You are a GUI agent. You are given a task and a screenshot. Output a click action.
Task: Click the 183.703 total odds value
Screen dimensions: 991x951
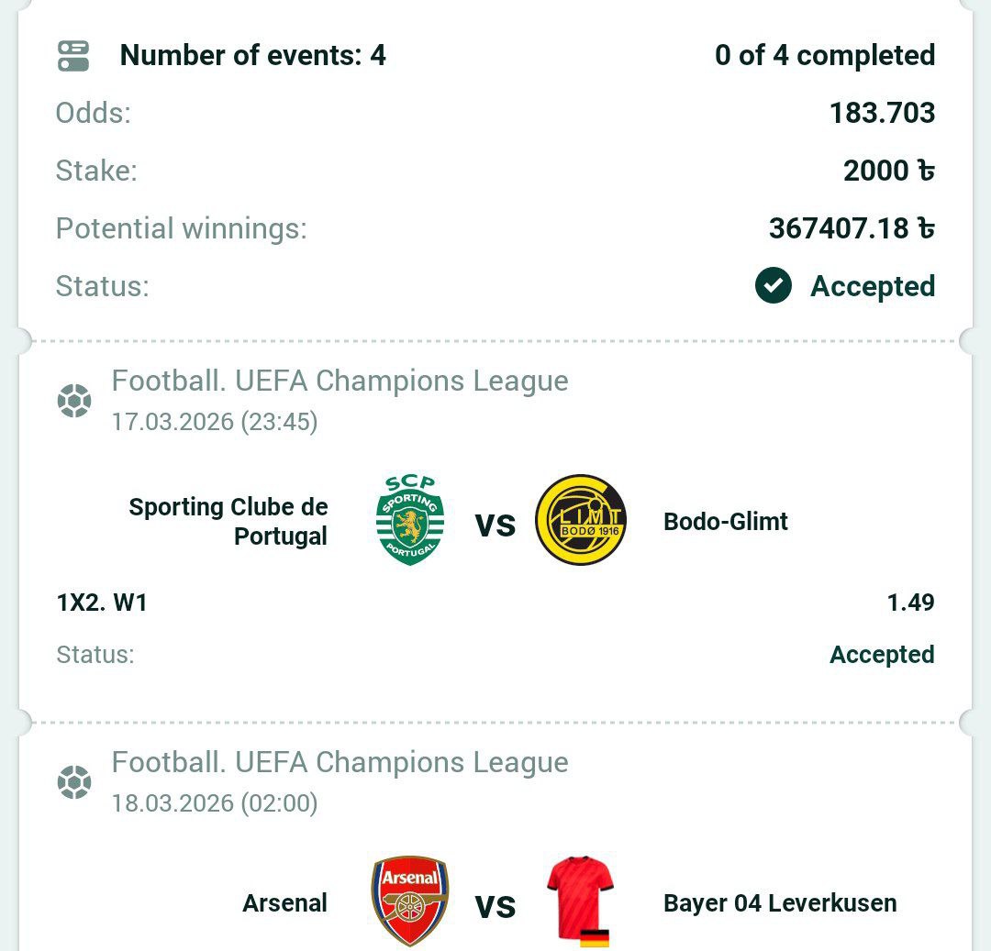click(x=882, y=113)
